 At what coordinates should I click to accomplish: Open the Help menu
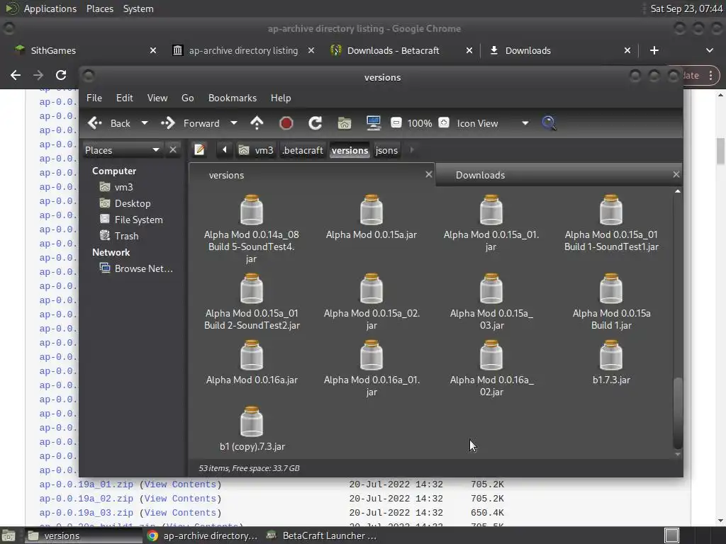point(281,98)
